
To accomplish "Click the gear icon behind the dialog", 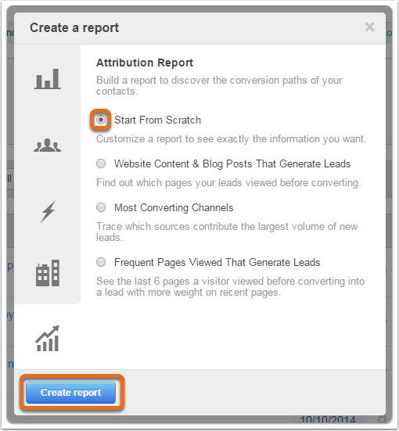I will 382,419.
